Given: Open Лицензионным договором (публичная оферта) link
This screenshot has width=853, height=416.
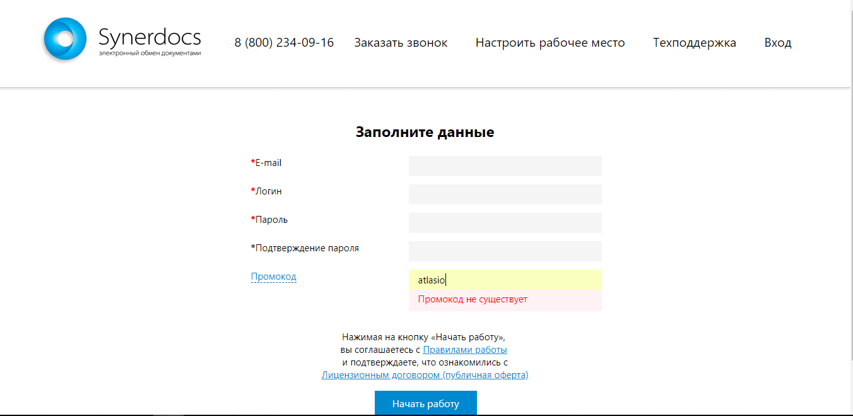Looking at the screenshot, I should click(x=425, y=375).
